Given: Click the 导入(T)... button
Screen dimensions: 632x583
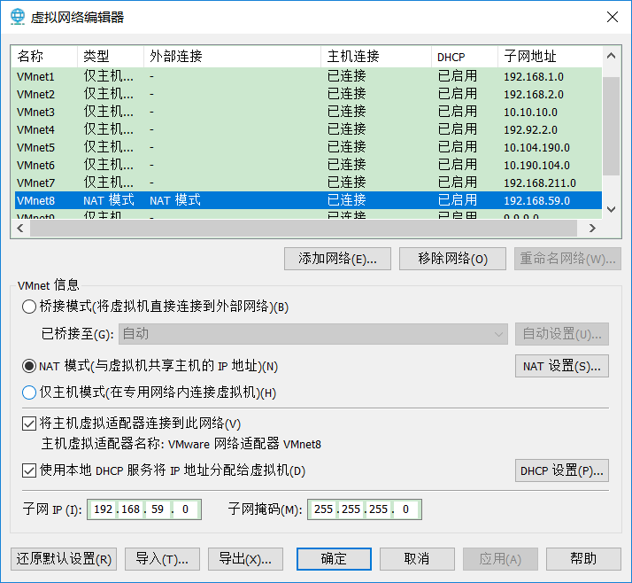Looking at the screenshot, I should [163, 559].
